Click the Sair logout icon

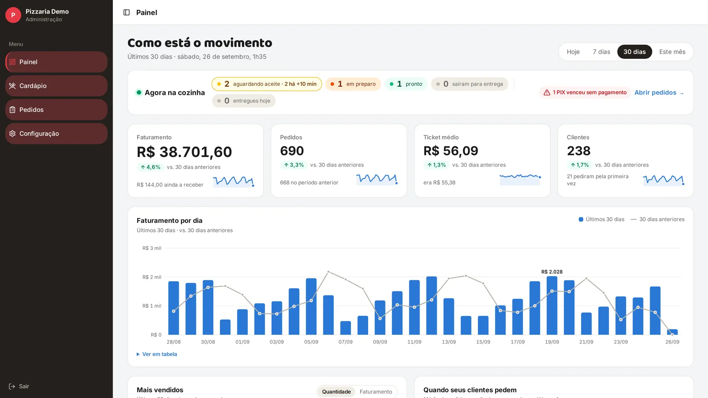click(x=12, y=387)
